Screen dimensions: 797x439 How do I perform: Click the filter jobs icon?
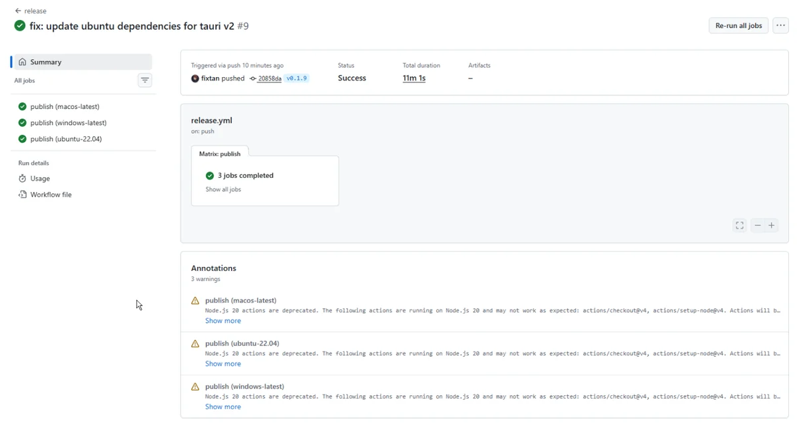(145, 80)
